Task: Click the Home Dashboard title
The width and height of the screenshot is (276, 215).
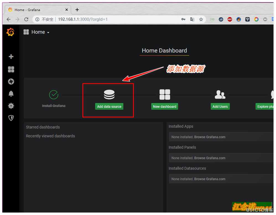Action: point(164,51)
